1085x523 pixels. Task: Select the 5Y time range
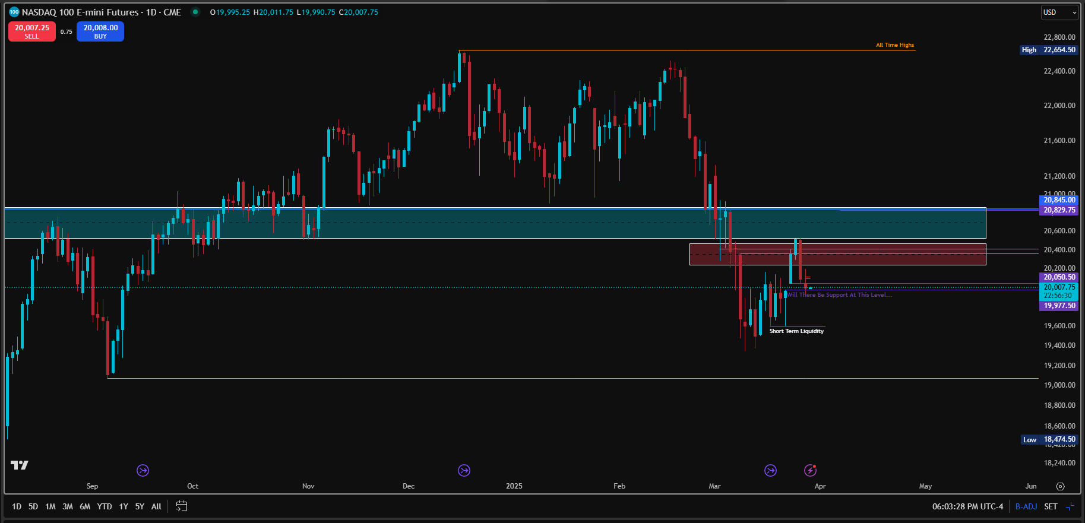[x=140, y=506]
